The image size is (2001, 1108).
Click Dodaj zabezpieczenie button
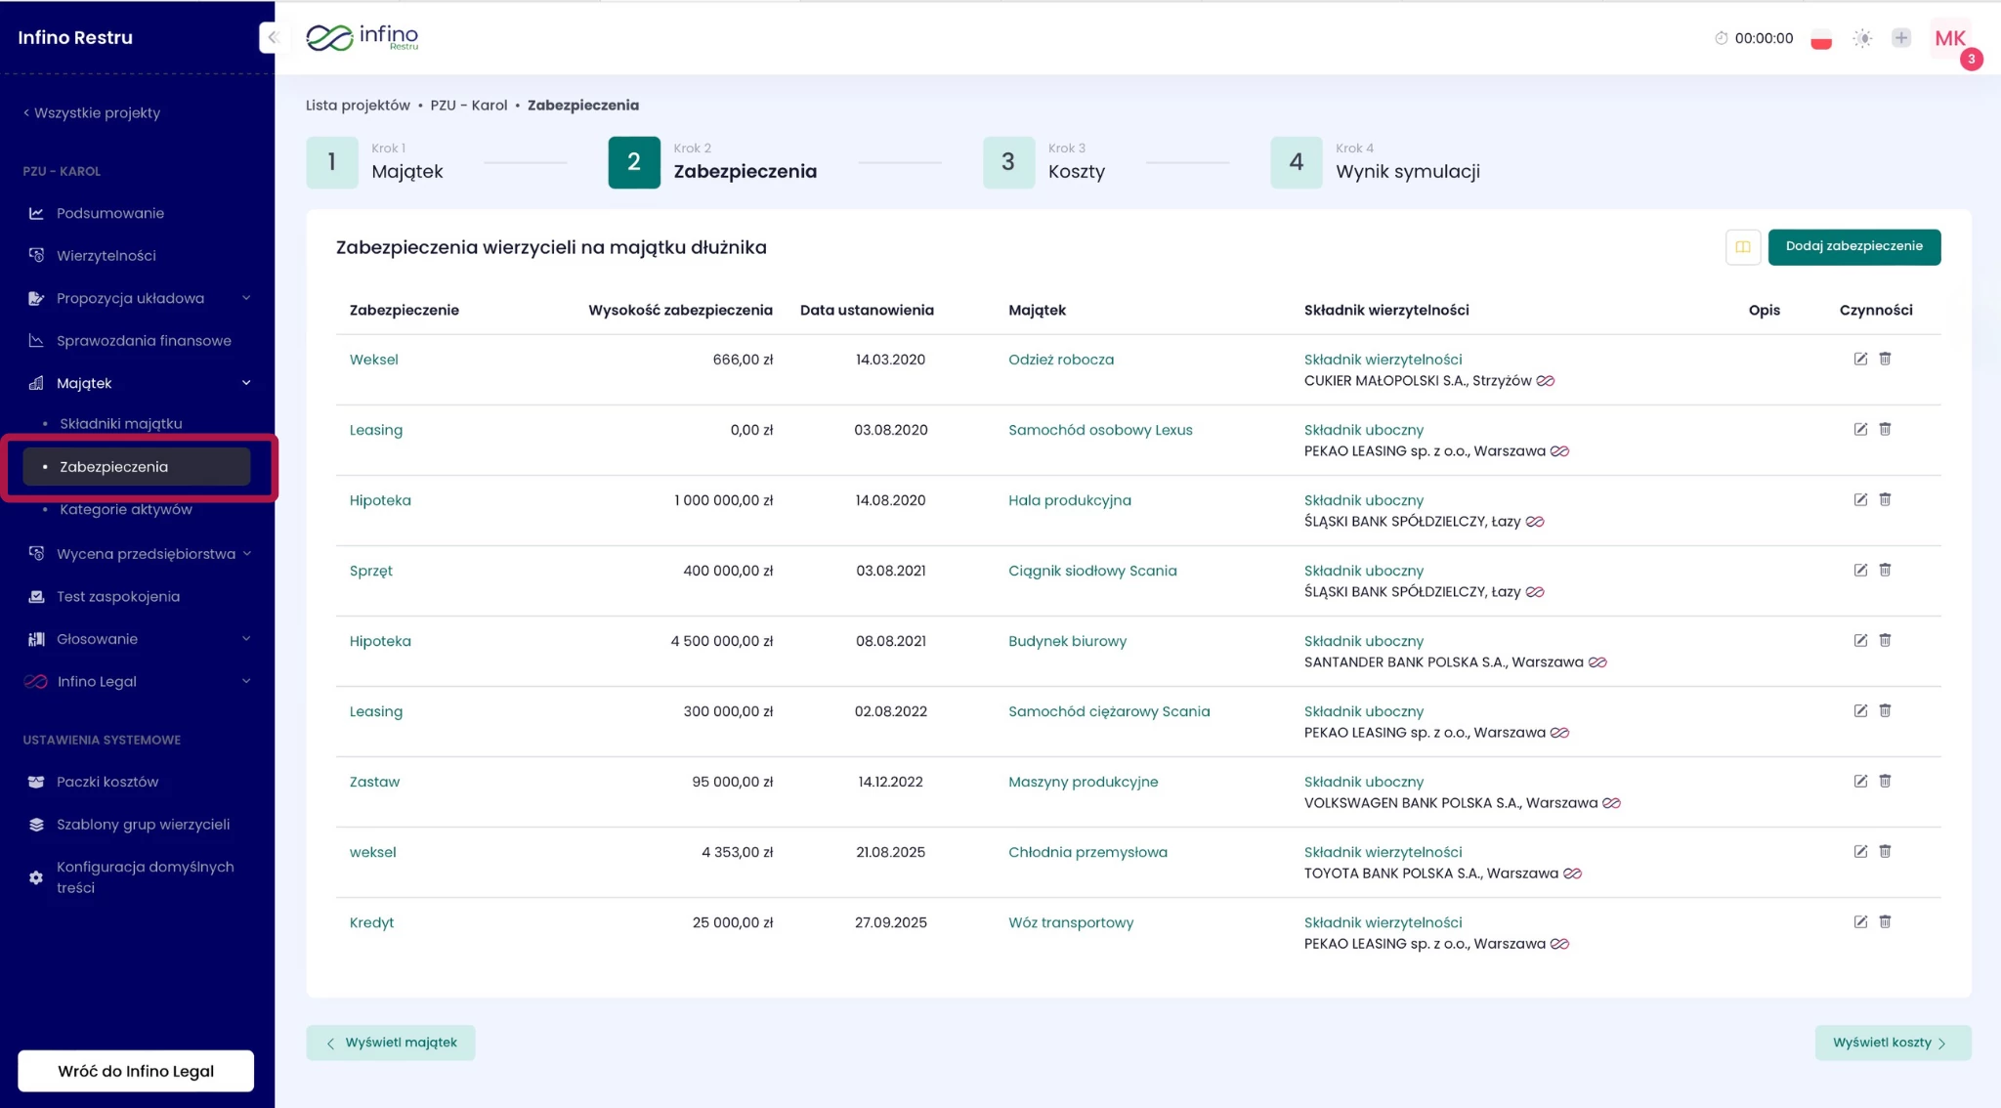click(x=1853, y=246)
